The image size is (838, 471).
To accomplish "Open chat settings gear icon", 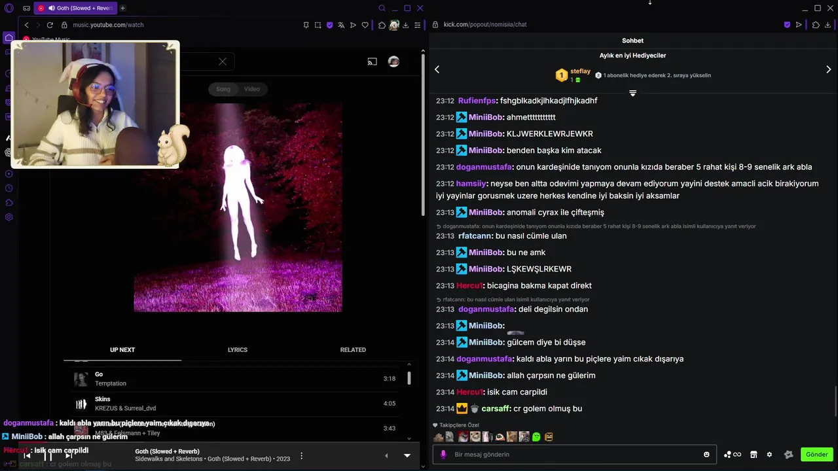I will (x=769, y=454).
